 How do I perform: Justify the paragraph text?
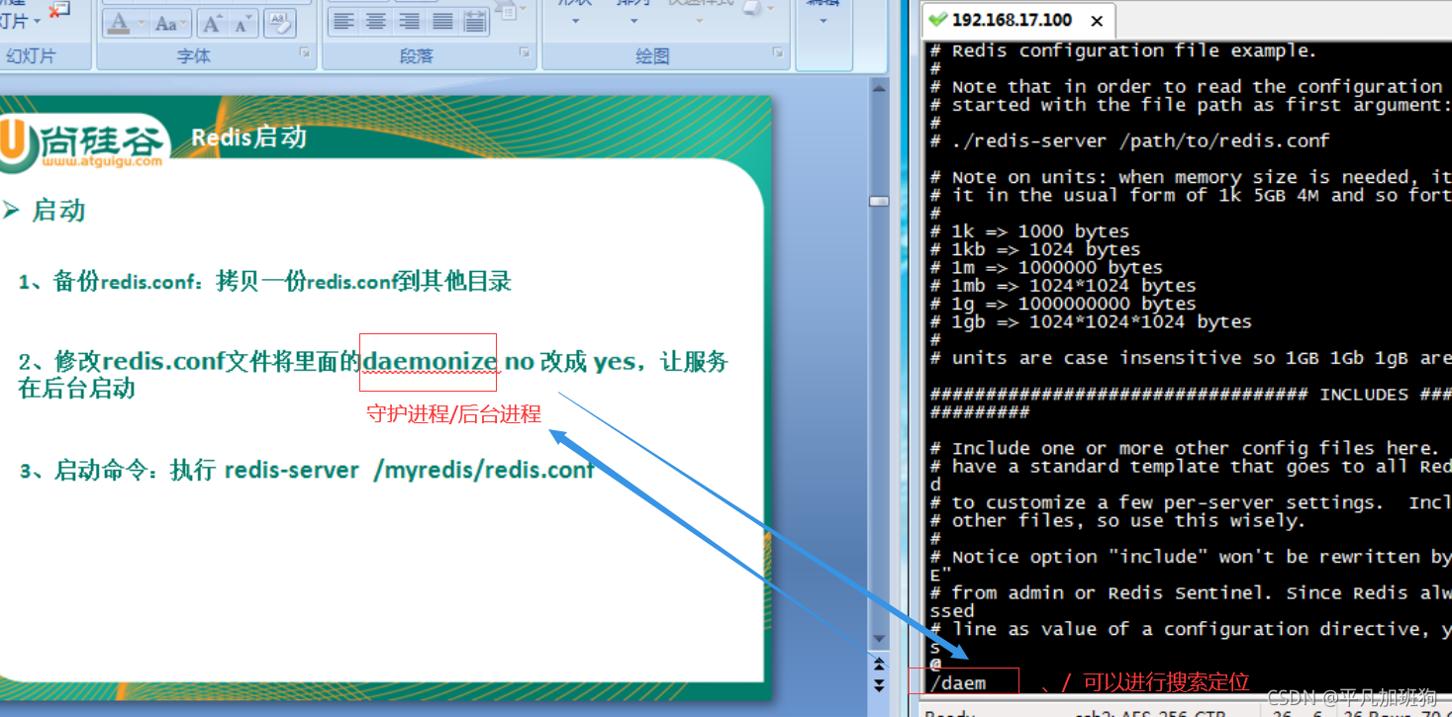pos(443,20)
